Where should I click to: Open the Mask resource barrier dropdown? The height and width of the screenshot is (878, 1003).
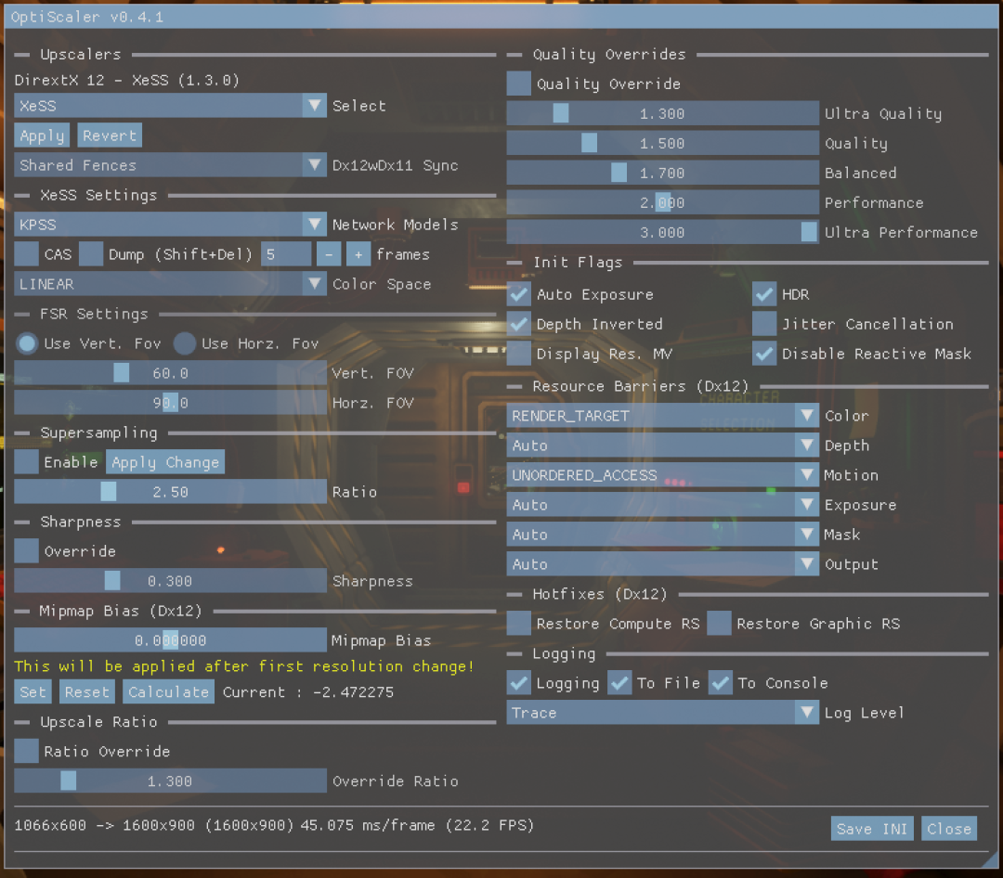[663, 534]
